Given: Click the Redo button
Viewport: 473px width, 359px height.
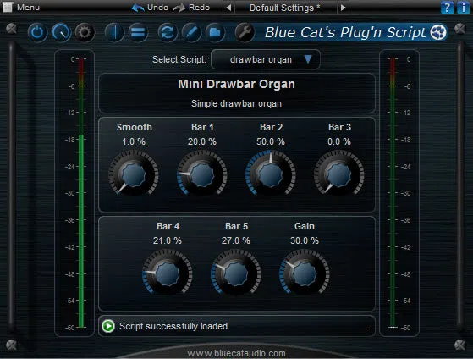Looking at the screenshot, I should click(192, 8).
